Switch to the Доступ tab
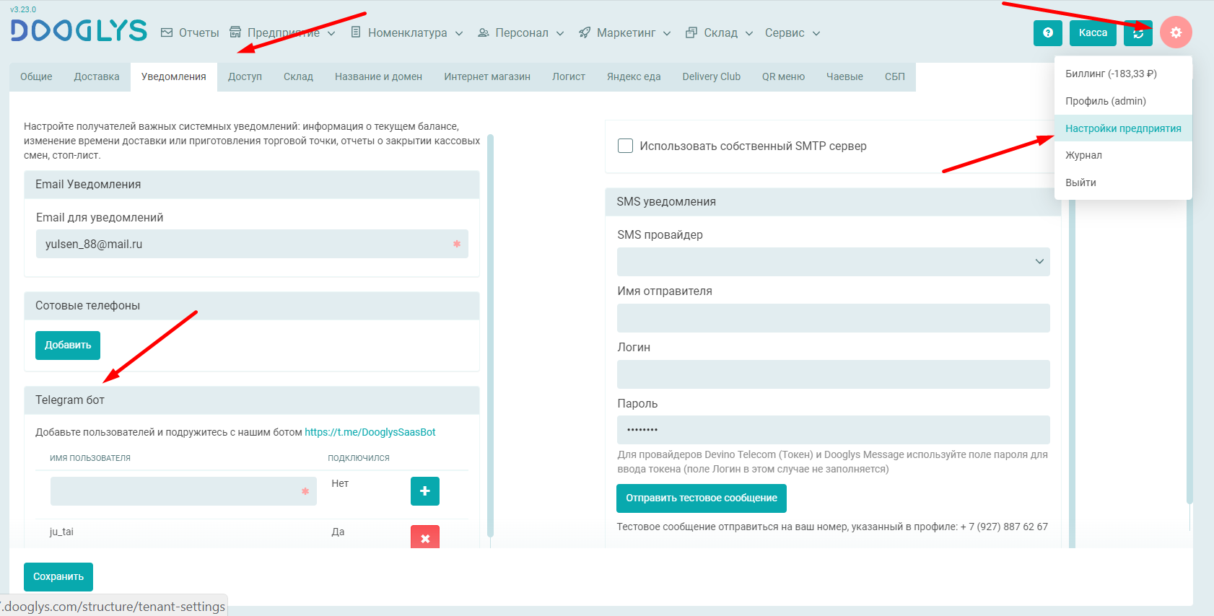This screenshot has height=616, width=1214. [245, 76]
